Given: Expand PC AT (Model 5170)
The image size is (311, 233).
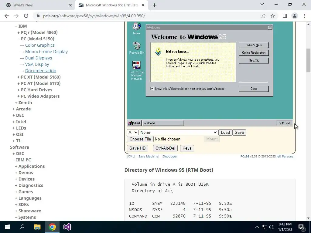Looking at the screenshot, I should (x=39, y=83).
